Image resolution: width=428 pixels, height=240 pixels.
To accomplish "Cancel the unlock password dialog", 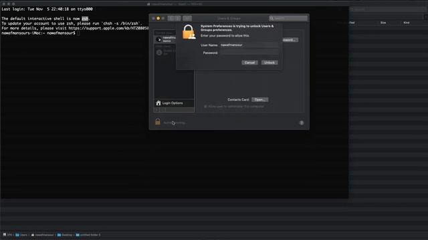I will pos(249,63).
